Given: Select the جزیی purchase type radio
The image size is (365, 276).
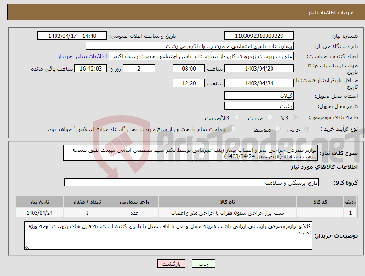Looking at the screenshot, I should coord(307,129).
